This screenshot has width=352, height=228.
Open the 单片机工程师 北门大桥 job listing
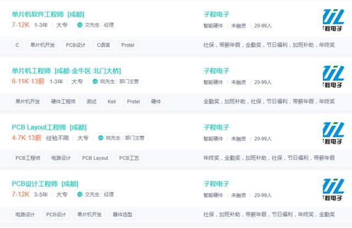(x=66, y=71)
